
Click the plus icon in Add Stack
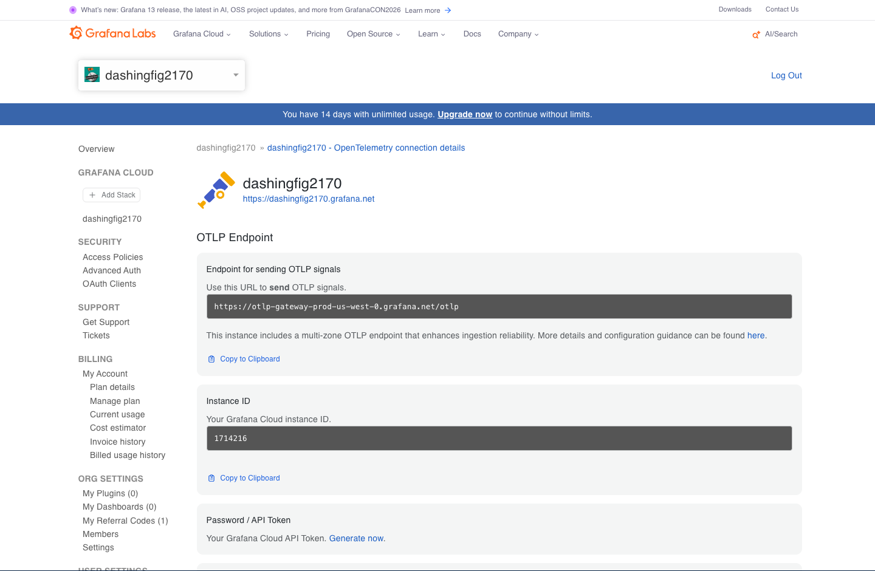click(92, 195)
